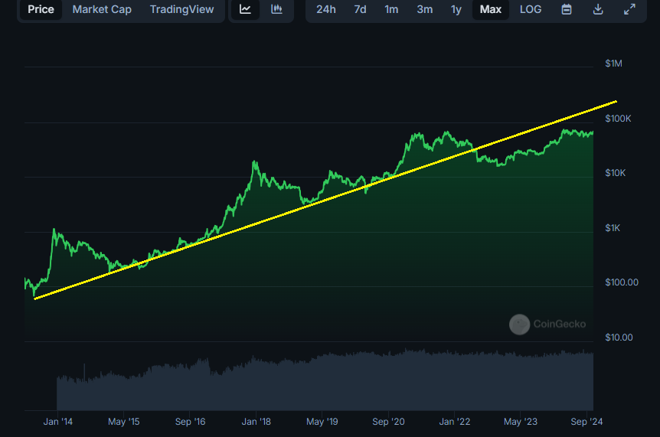Switch to candlestick chart view icon
Viewport: 660px width, 437px height.
(x=276, y=9)
